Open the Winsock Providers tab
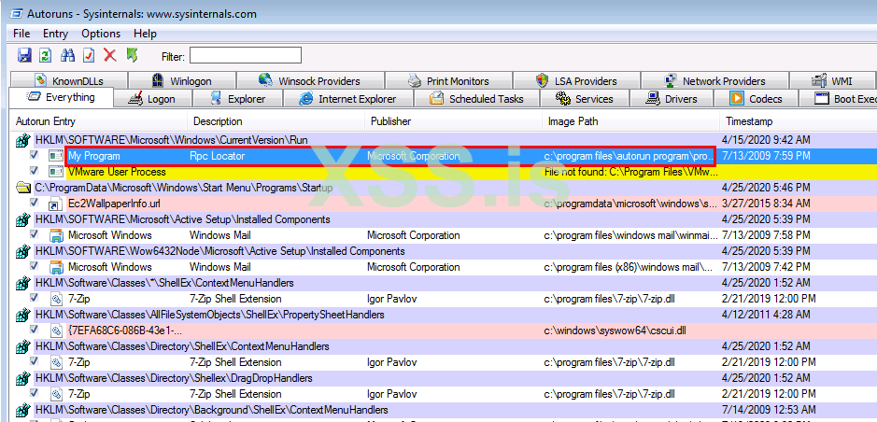The width and height of the screenshot is (877, 422). (310, 81)
